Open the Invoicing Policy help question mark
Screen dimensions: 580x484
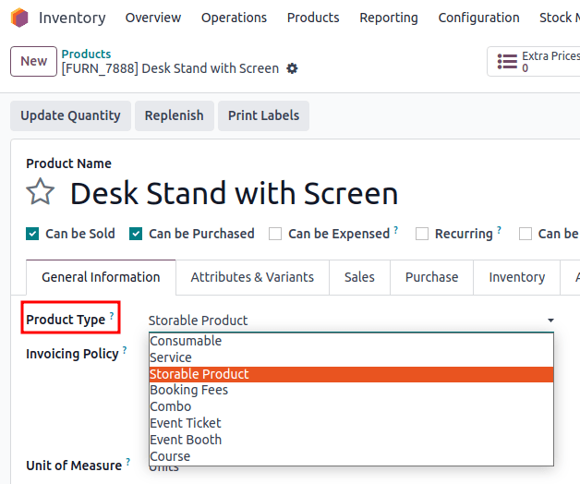tap(125, 350)
